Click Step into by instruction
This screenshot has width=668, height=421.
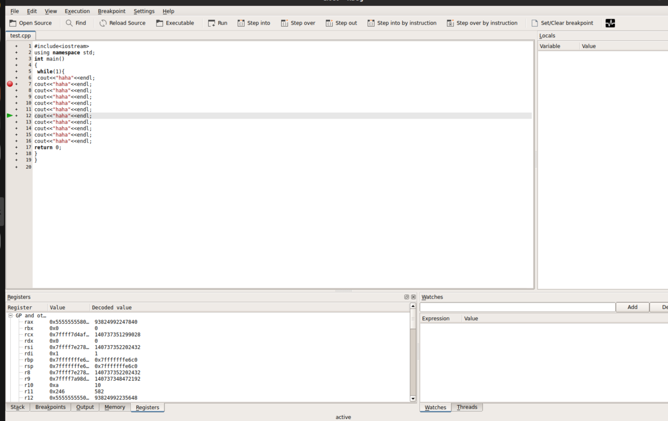(x=402, y=23)
